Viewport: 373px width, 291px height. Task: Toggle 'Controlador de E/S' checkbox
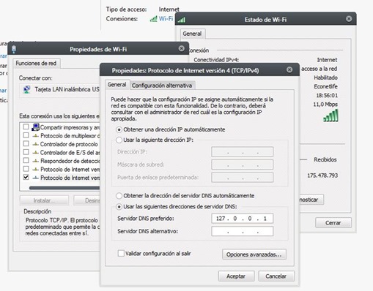tap(26, 152)
